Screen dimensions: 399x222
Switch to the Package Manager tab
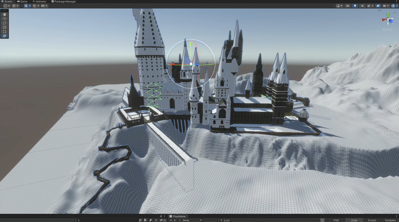coord(64,2)
